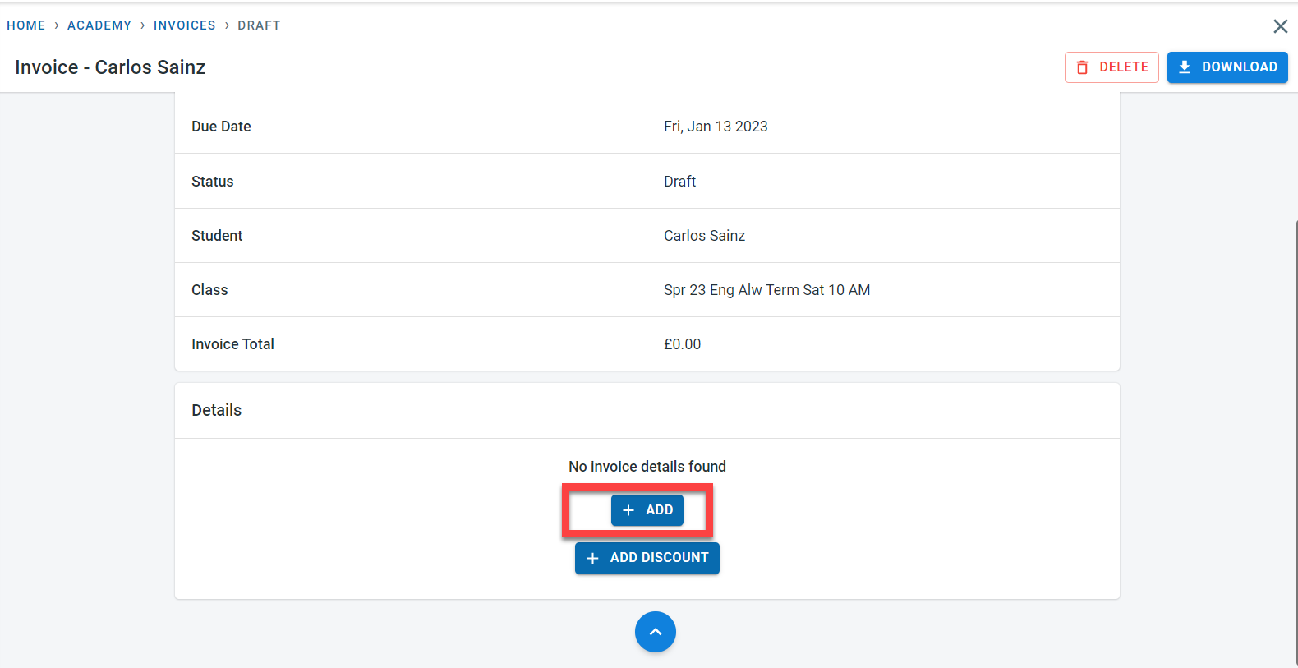The width and height of the screenshot is (1298, 668).
Task: Click class Spr 23 Eng Alw Term Sat 10 AM
Action: tap(766, 290)
